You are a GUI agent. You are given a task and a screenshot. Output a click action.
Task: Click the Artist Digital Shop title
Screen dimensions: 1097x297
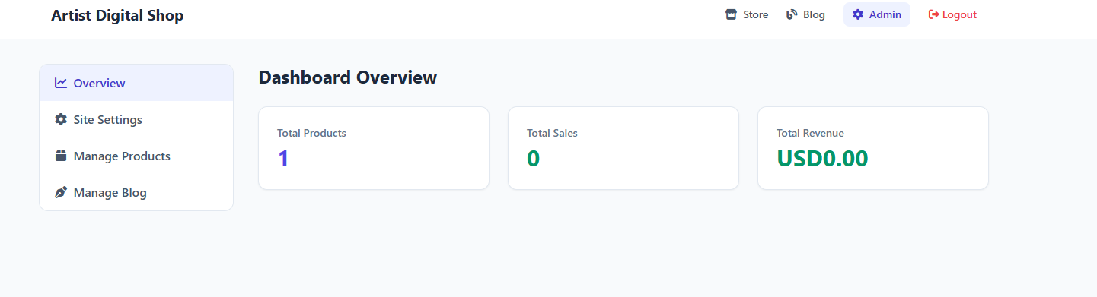tap(117, 15)
